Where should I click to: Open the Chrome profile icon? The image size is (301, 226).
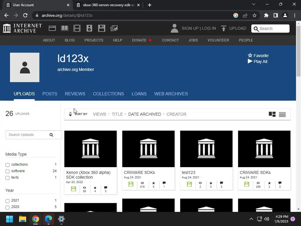(285, 15)
